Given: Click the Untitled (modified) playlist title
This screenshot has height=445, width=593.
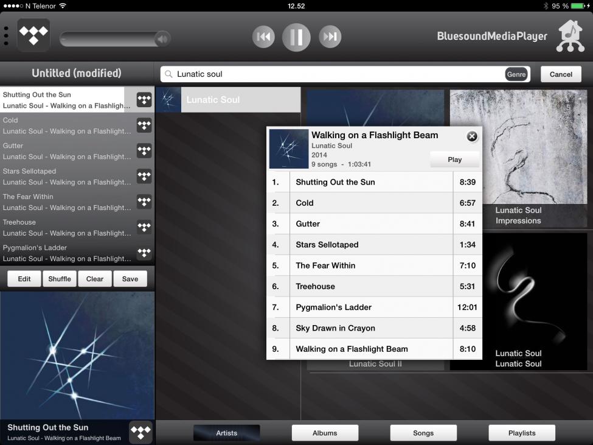Looking at the screenshot, I should pos(77,73).
